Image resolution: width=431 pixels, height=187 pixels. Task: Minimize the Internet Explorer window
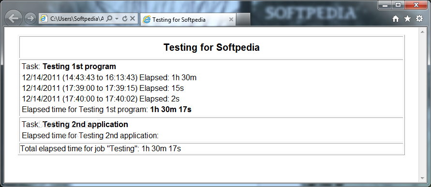coord(385,5)
